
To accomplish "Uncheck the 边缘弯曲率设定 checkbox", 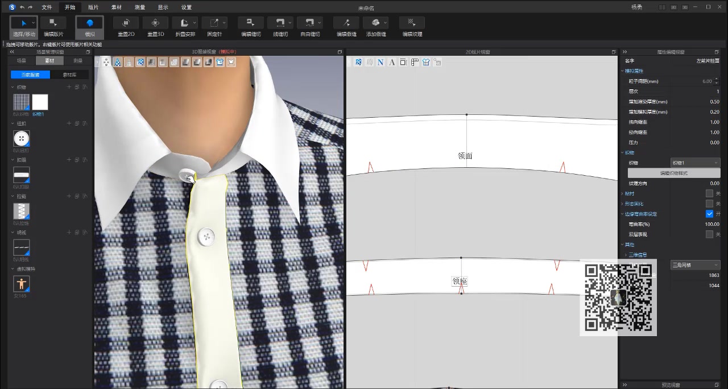I will (x=709, y=214).
